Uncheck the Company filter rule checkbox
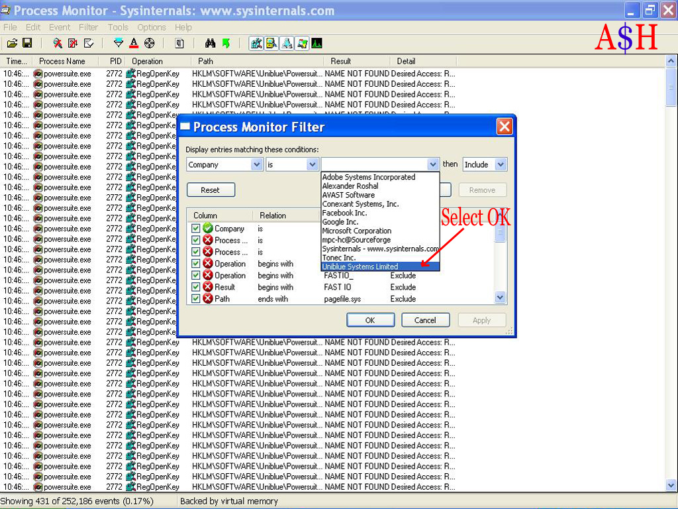Viewport: 678px width, 509px height. click(196, 228)
